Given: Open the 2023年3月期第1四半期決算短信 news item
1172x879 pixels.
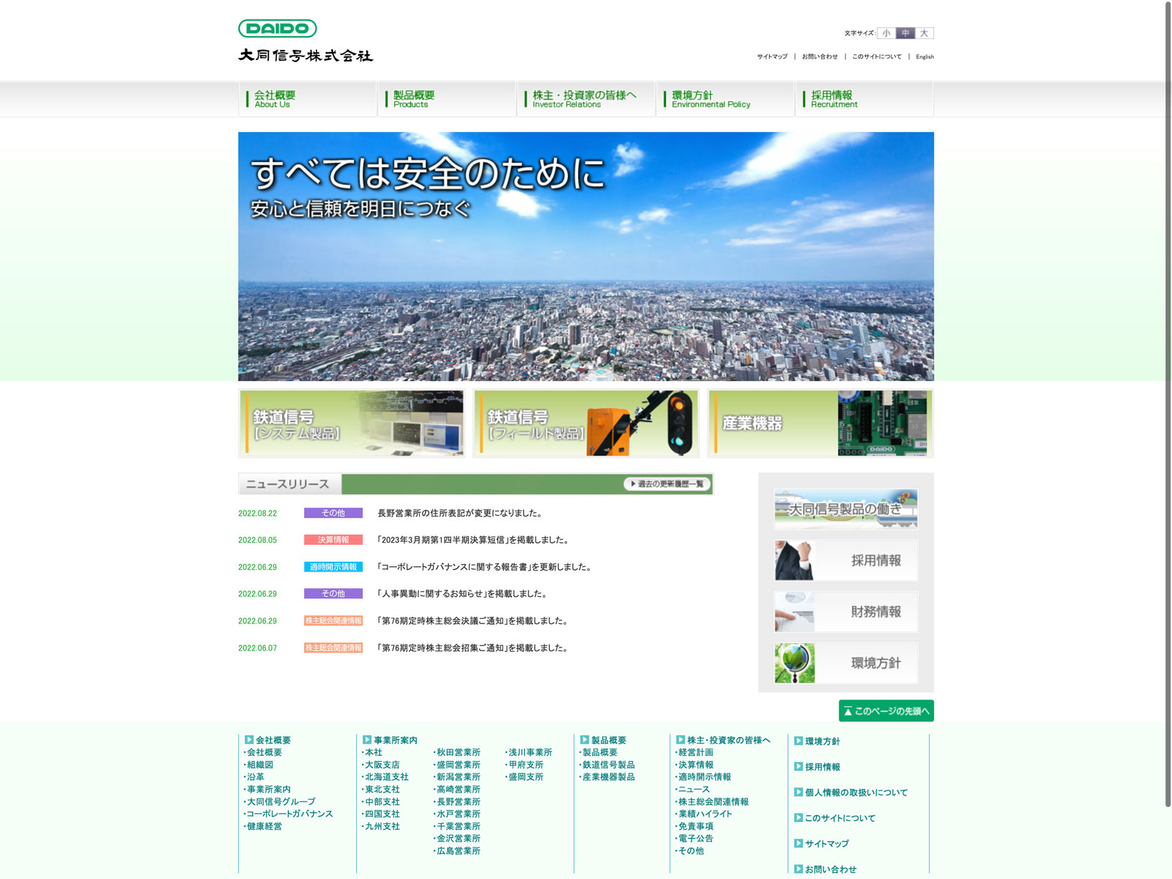Looking at the screenshot, I should pos(474,540).
